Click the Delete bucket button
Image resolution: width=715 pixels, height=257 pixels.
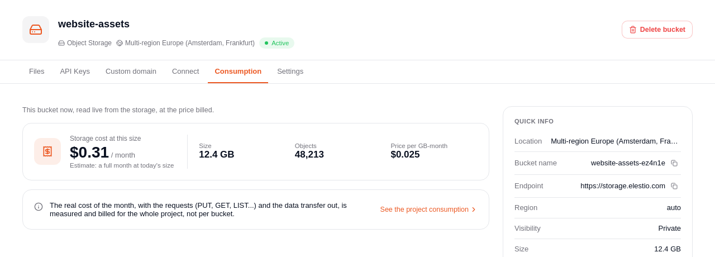tap(657, 30)
